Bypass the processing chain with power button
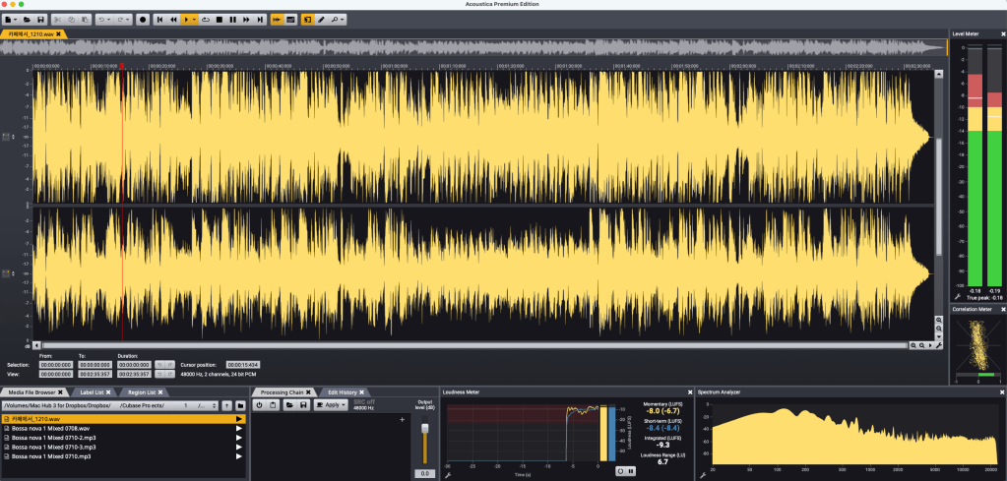The image size is (1007, 481). point(260,404)
